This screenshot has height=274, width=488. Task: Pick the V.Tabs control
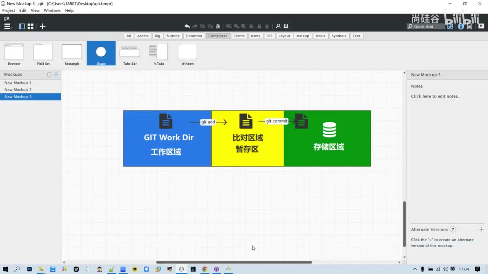pyautogui.click(x=159, y=54)
